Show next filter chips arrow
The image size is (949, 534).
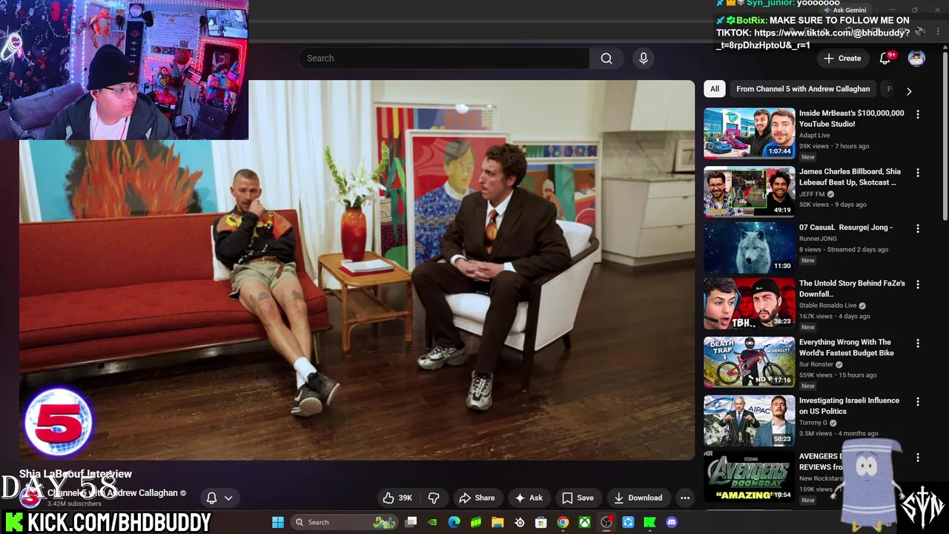click(x=909, y=91)
